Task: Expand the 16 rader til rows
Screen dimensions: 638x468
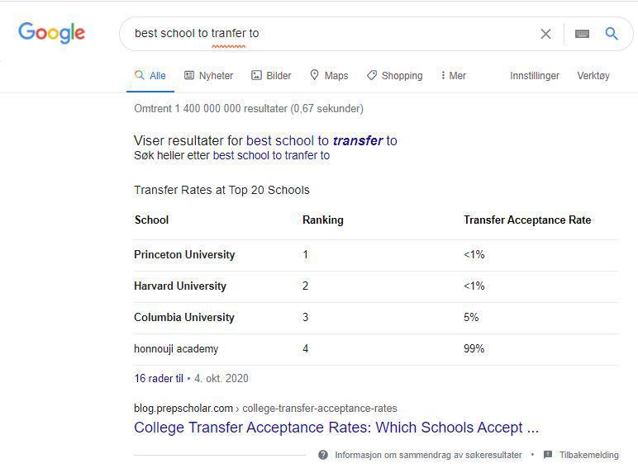Action: coord(159,378)
